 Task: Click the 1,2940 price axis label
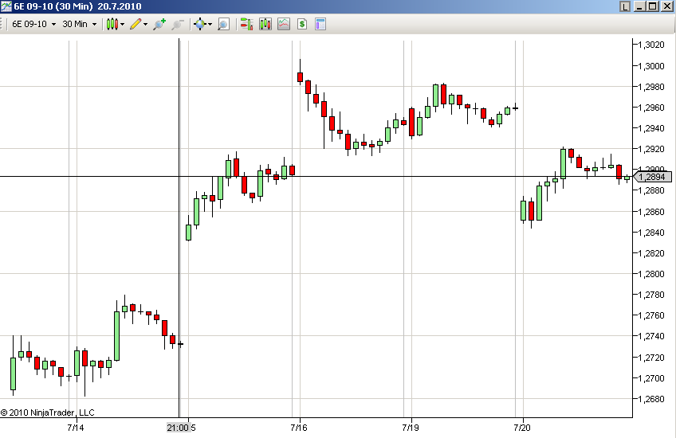651,128
